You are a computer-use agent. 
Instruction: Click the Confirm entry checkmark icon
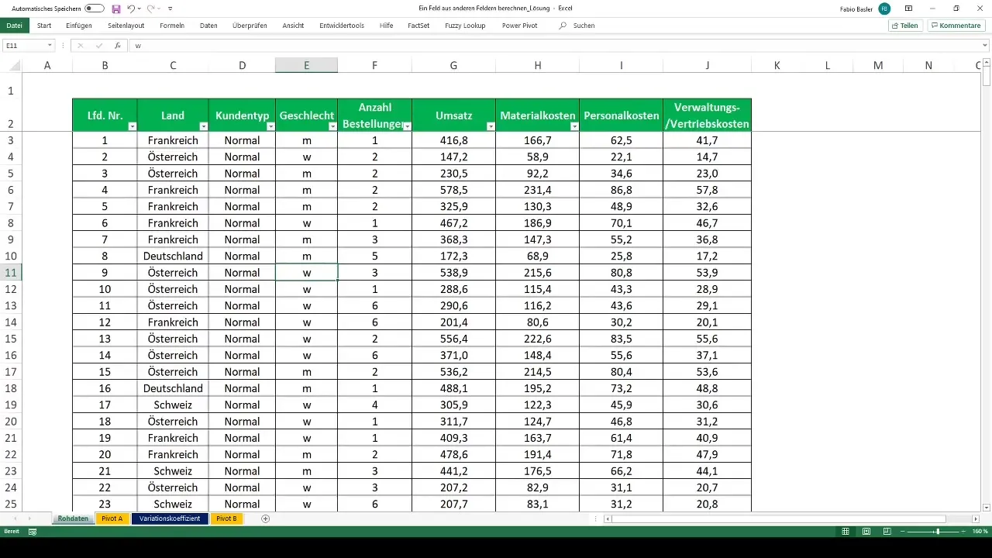[x=99, y=46]
